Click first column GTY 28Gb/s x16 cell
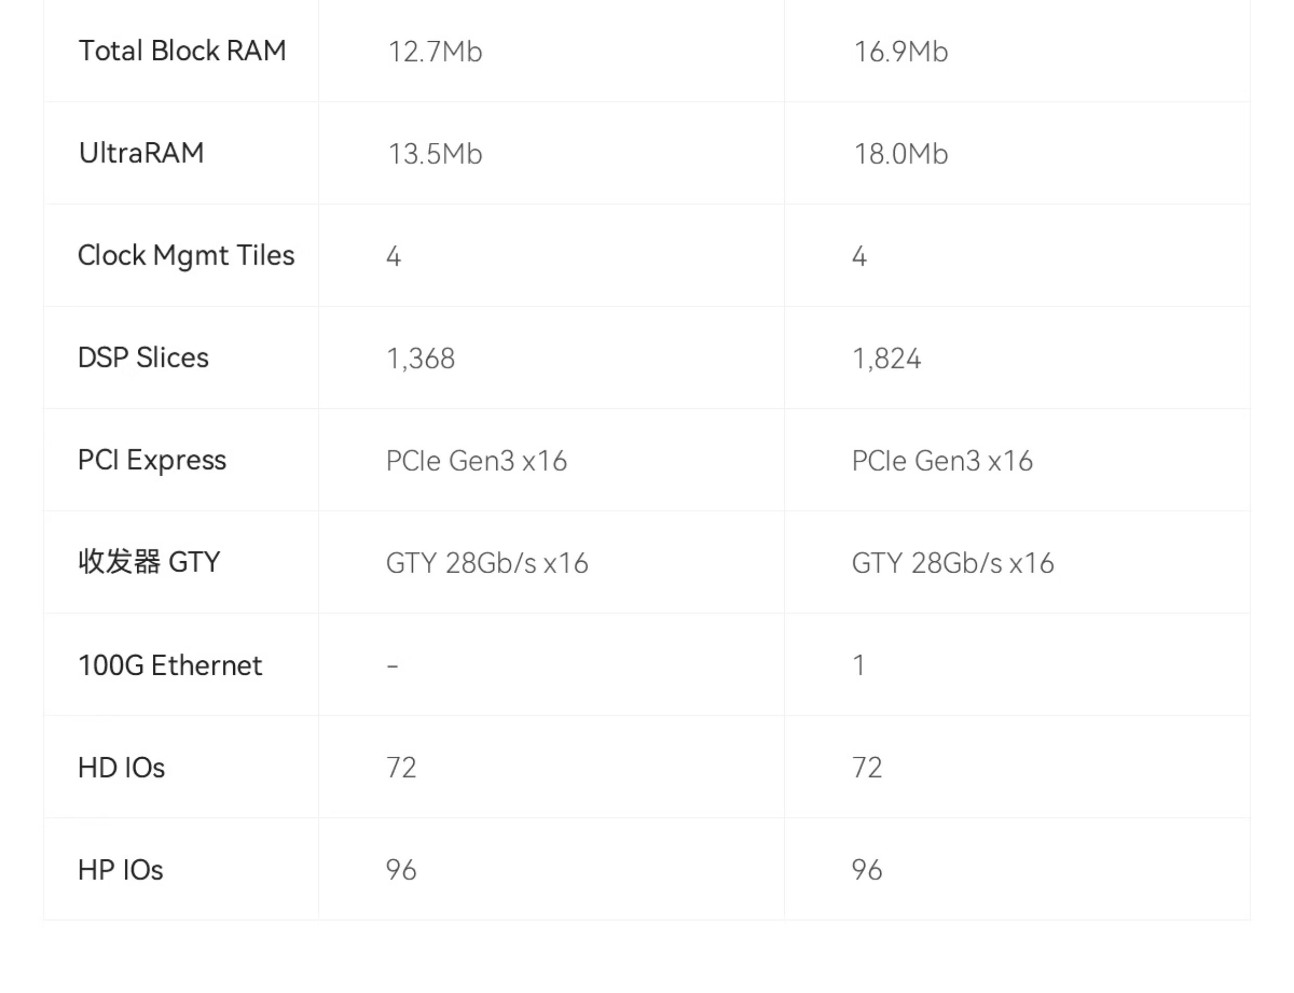Viewport: 1294px width, 993px height. [487, 563]
